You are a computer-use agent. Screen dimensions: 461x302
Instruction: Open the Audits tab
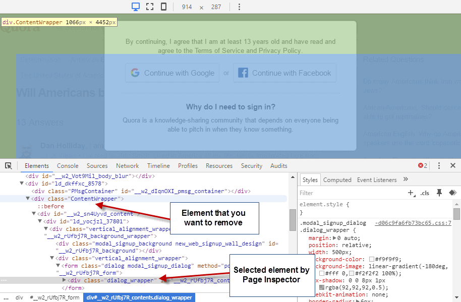click(x=279, y=166)
